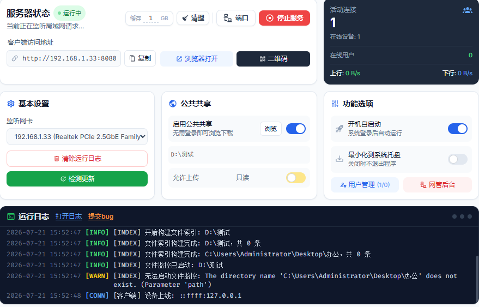
Task: Click the running status badge
Action: click(69, 13)
